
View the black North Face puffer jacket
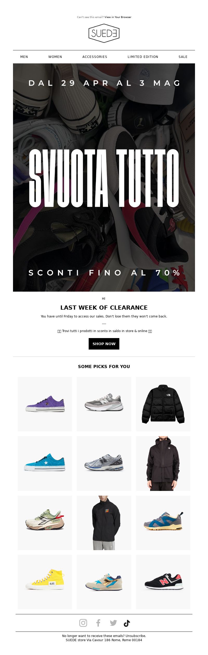(163, 404)
